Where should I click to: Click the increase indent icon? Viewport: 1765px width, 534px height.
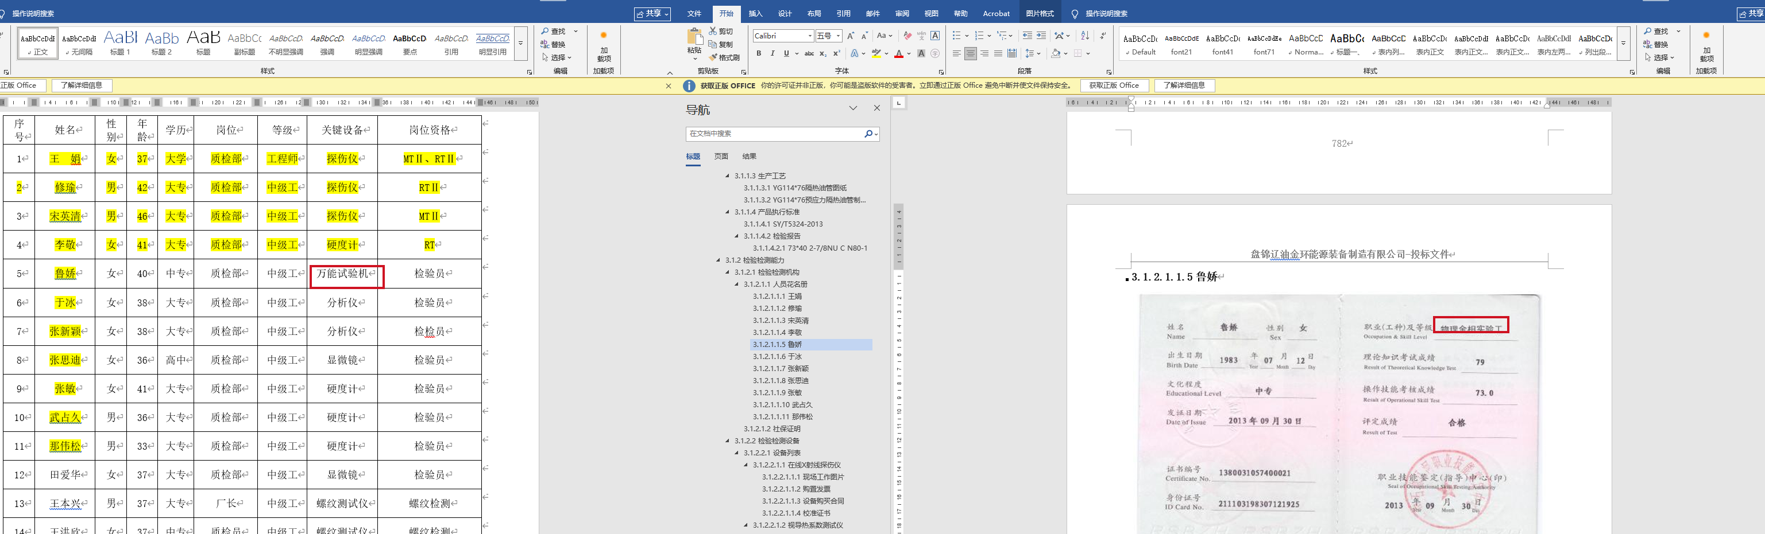click(1041, 36)
